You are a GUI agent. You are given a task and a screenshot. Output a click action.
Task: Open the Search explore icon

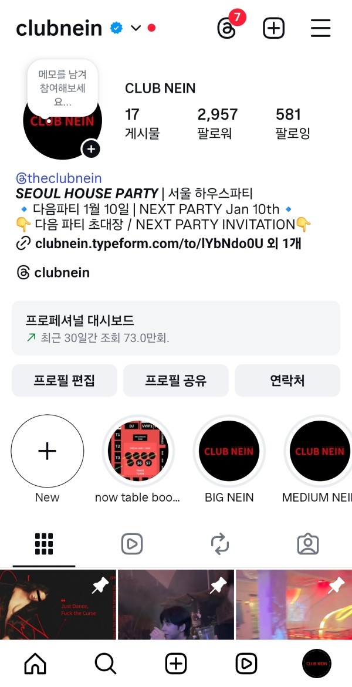tap(106, 664)
